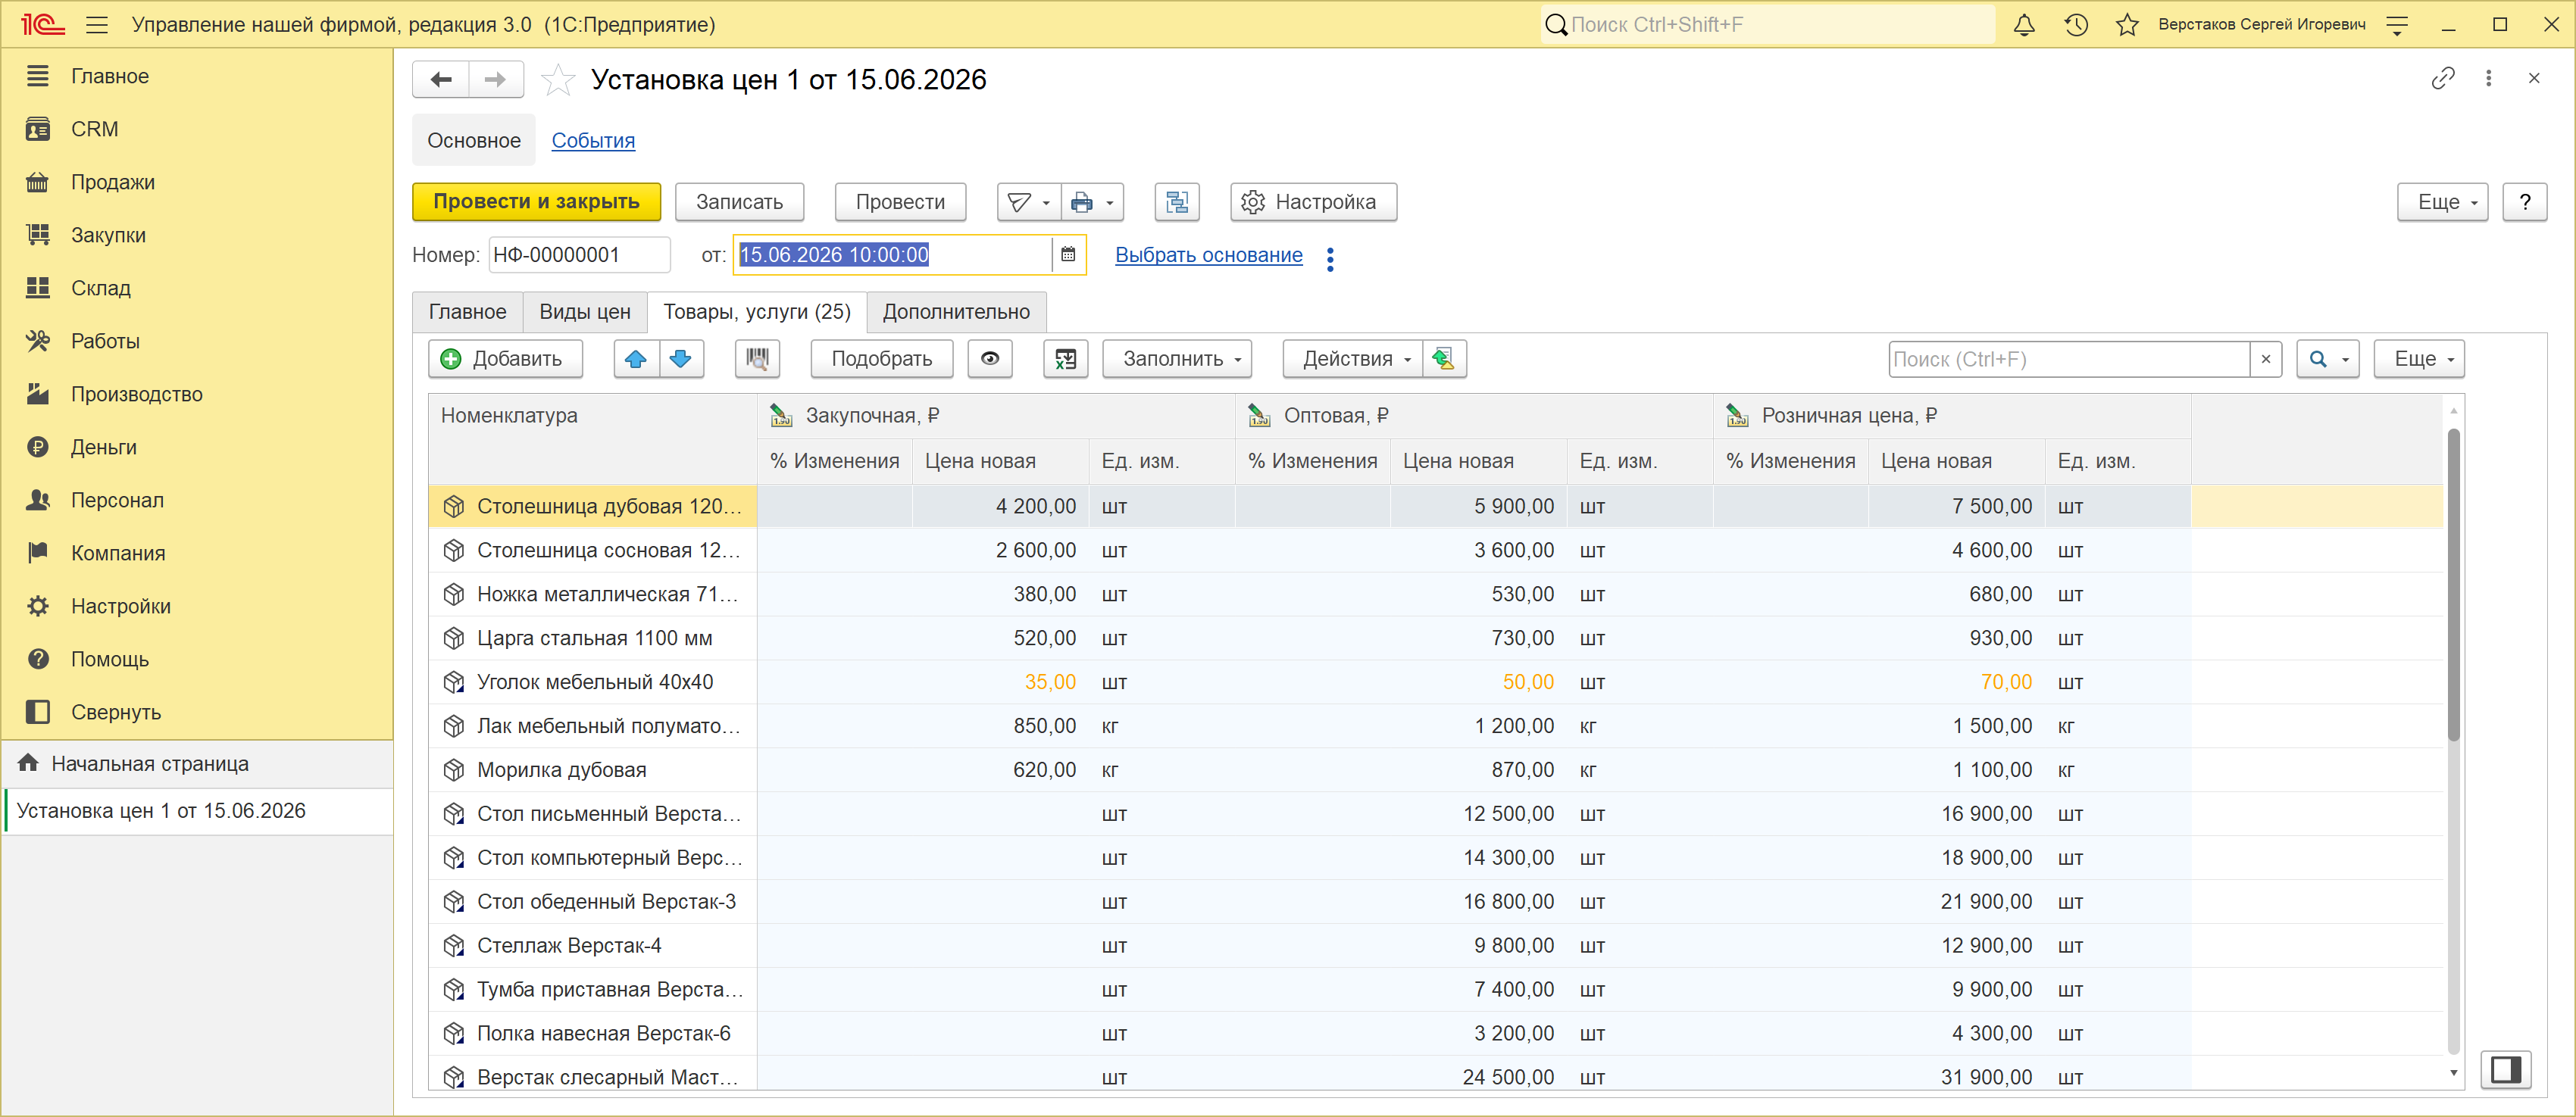Viewport: 2576px width, 1117px height.
Task: Click the table search field
Action: pos(2069,360)
